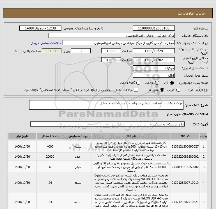The image size is (216, 209).
Task: Choose the متوسط purchase type radio
Action: point(162,90)
